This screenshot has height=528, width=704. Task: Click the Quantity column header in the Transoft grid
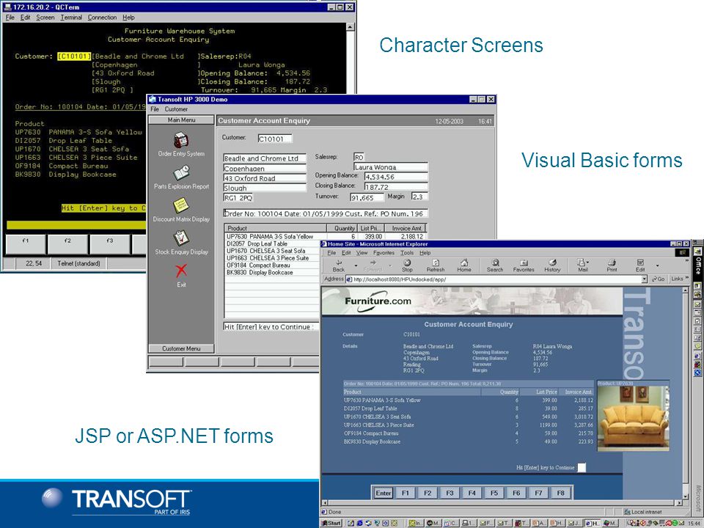point(342,228)
